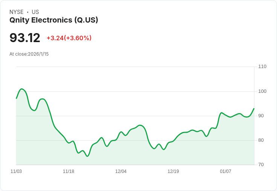The width and height of the screenshot is (277, 191).
Task: Click the lowest trough of the green line
Action: (x=87, y=156)
